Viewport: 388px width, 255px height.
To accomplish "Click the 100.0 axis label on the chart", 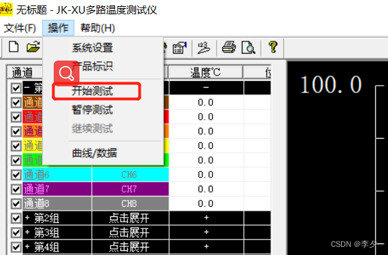I will [331, 85].
